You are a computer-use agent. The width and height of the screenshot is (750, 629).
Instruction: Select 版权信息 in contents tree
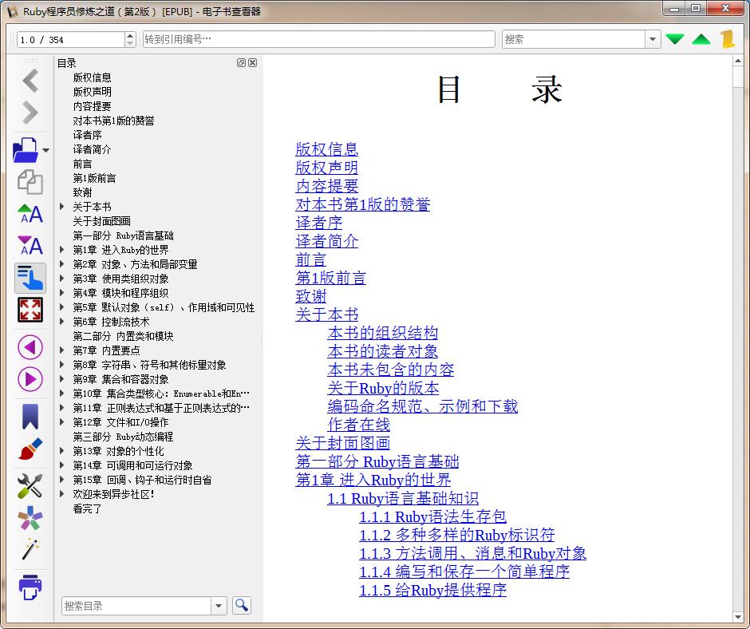click(92, 77)
